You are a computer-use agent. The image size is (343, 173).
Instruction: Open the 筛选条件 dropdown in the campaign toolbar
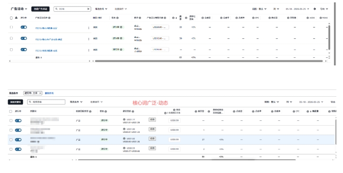(x=101, y=9)
